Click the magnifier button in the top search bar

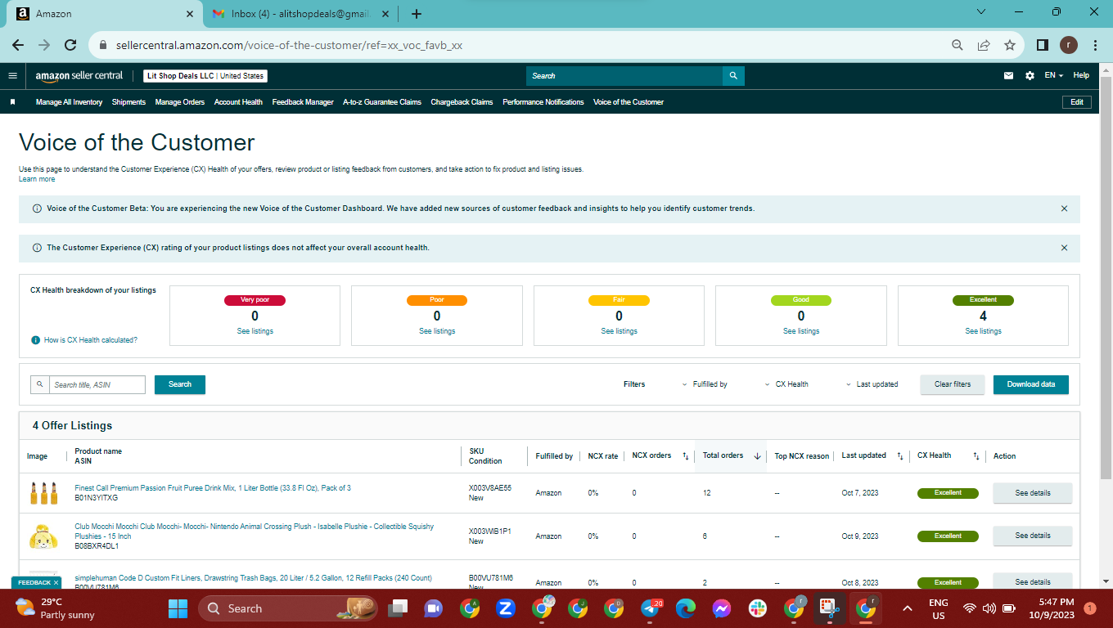point(733,76)
